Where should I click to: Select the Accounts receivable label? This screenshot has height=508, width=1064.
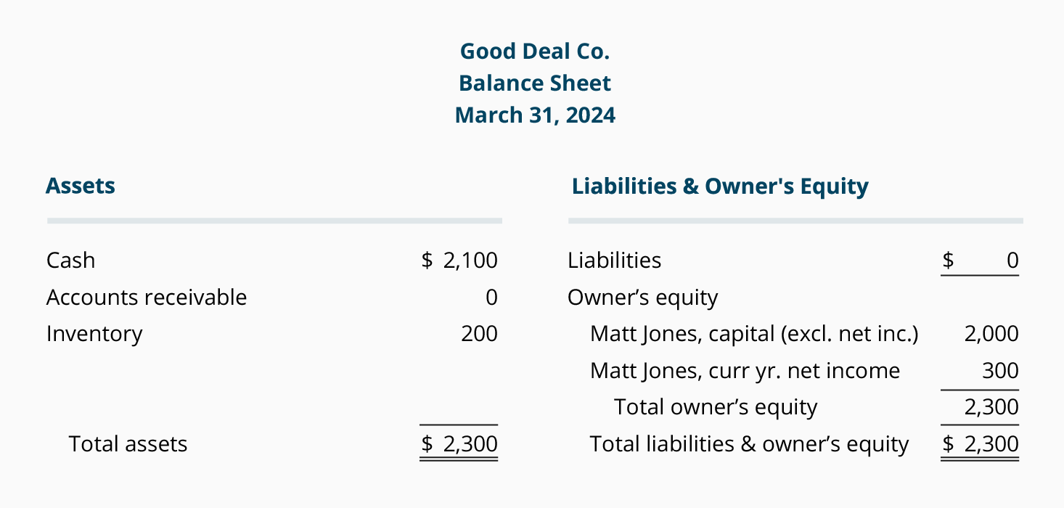tap(147, 298)
